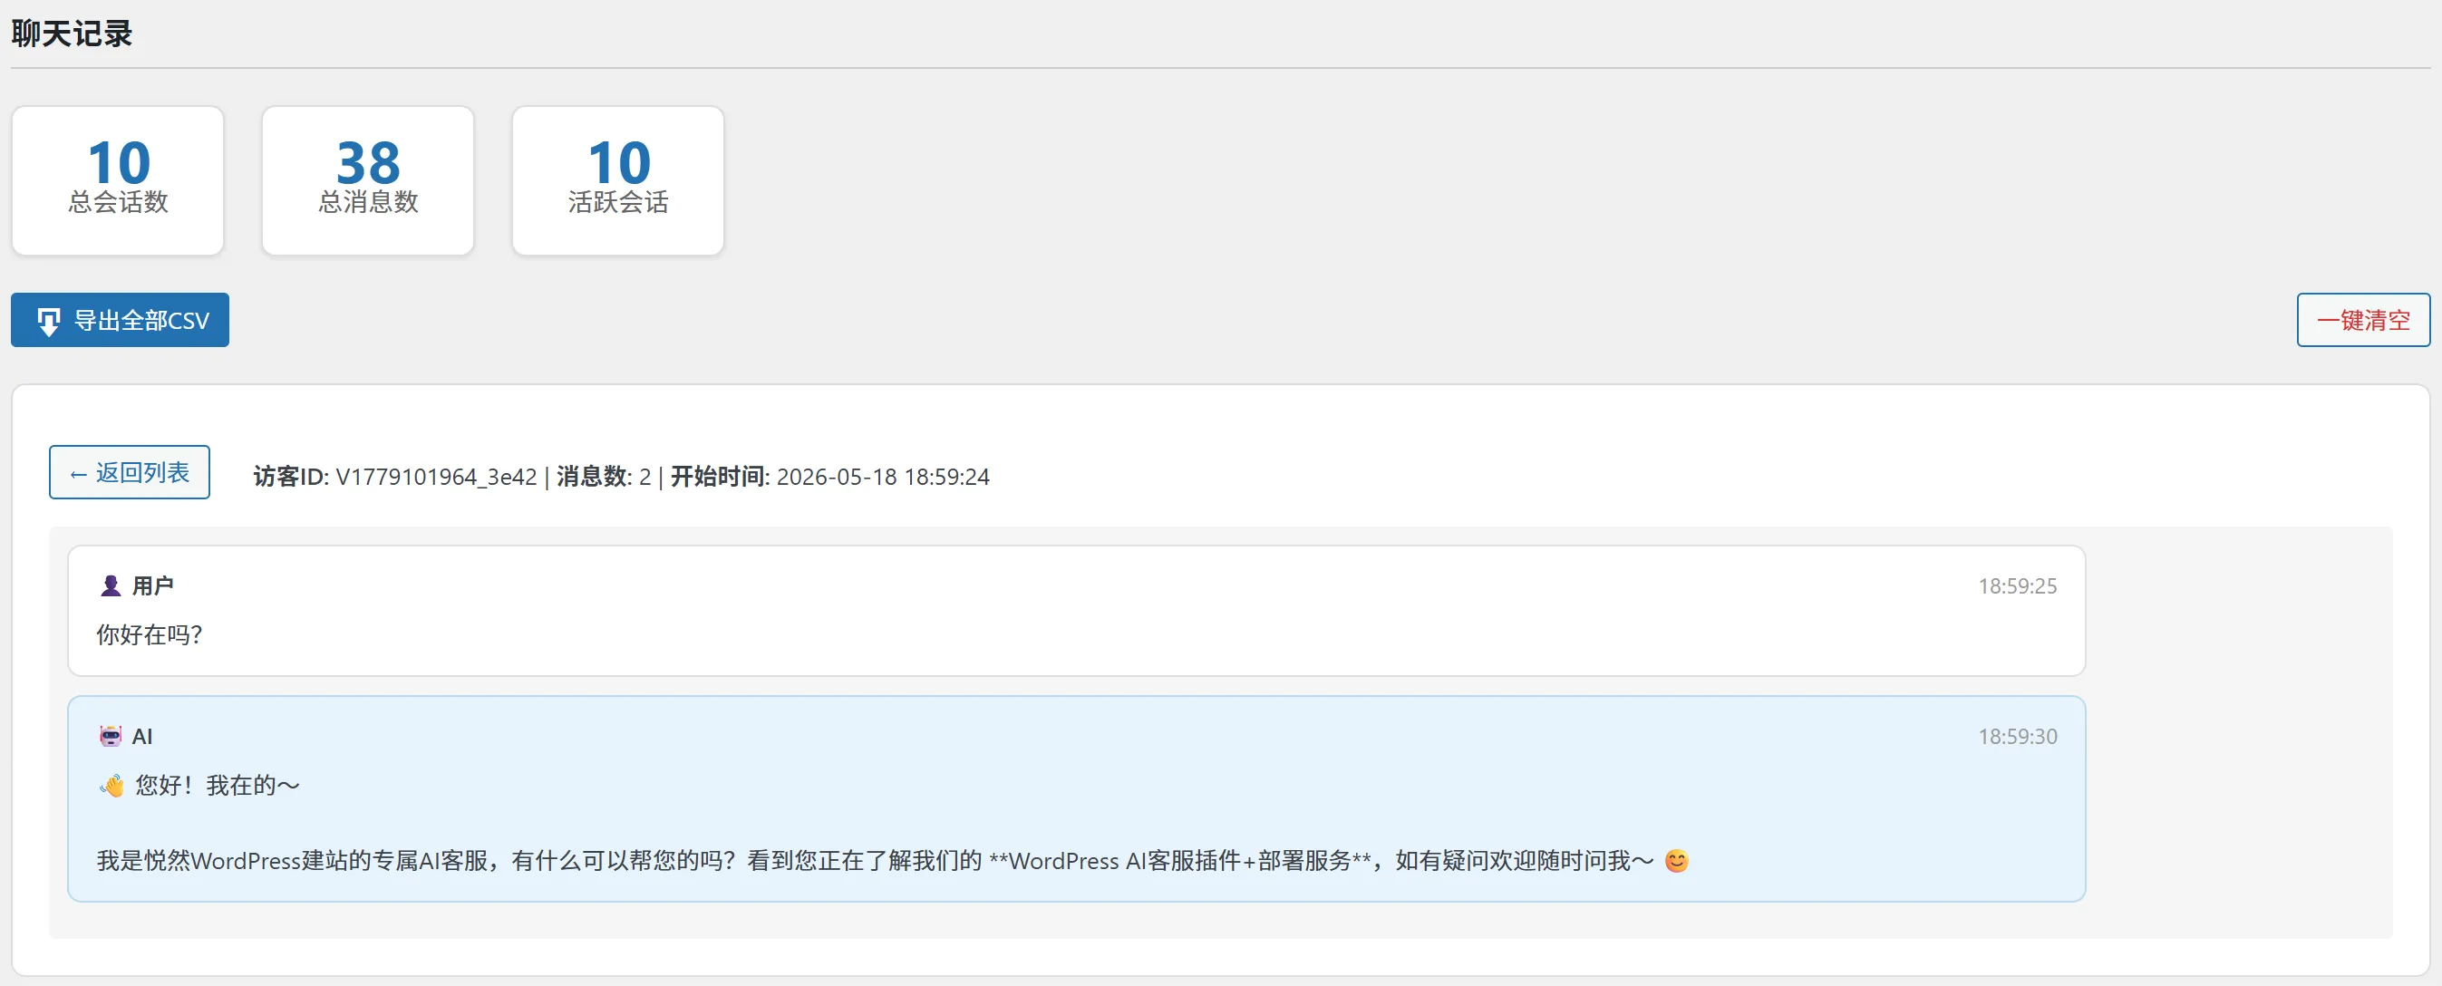Click the timestamp 18:59:30 on AI message

coord(2017,737)
